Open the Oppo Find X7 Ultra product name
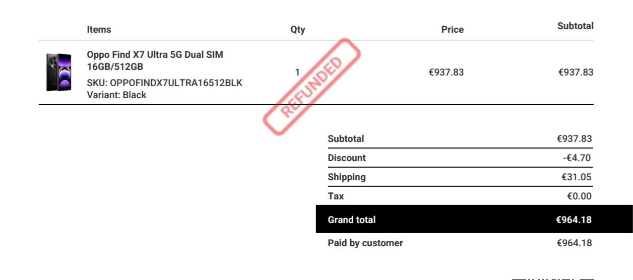Screen dimensions: 633x280 point(155,60)
